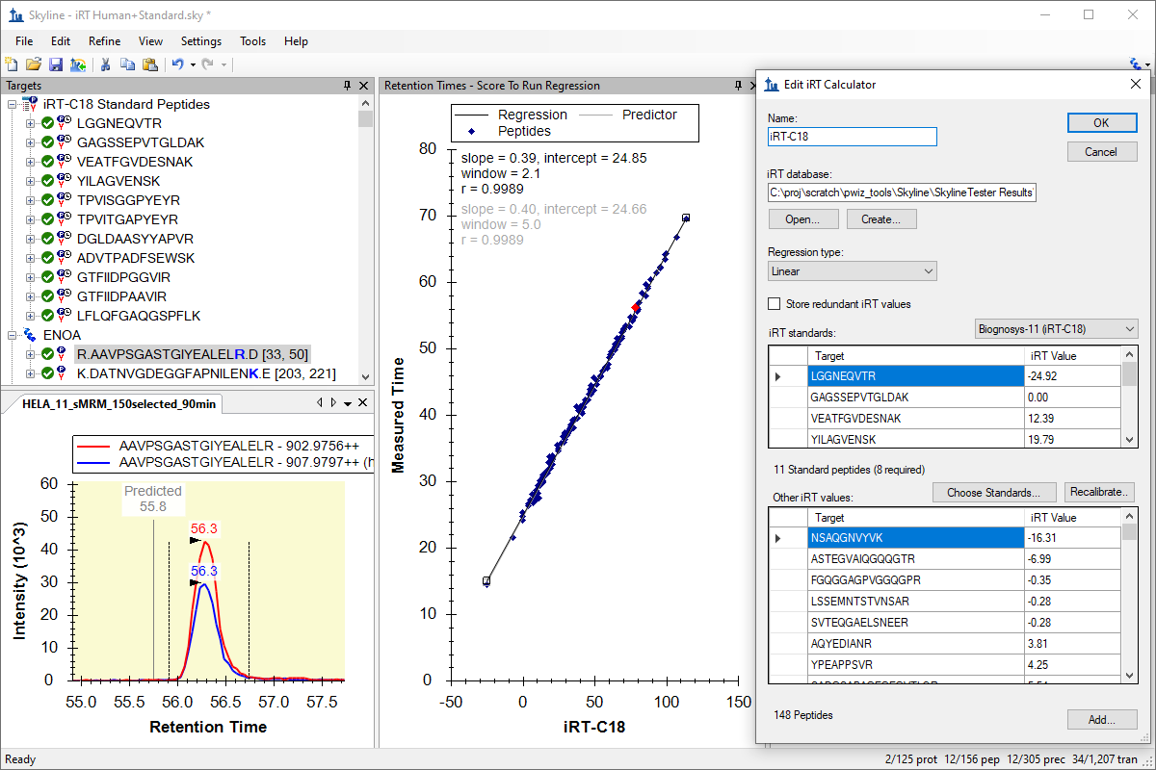Expand the LGGNEQVTR peptide node
The width and height of the screenshot is (1156, 770).
30,123
